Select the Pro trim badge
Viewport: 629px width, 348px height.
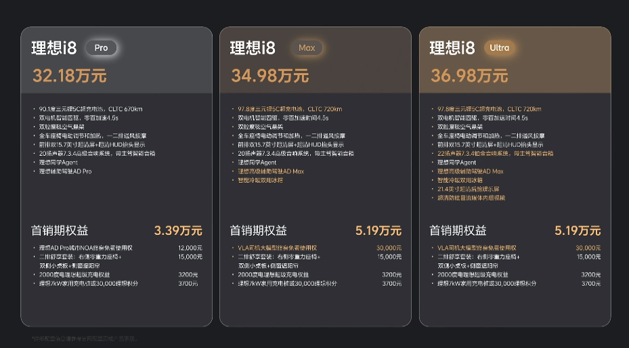[101, 47]
